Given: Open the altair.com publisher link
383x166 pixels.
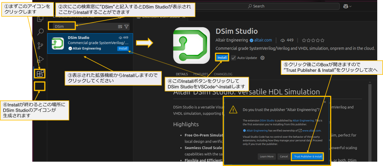Looking at the screenshot, I should pos(263,40).
